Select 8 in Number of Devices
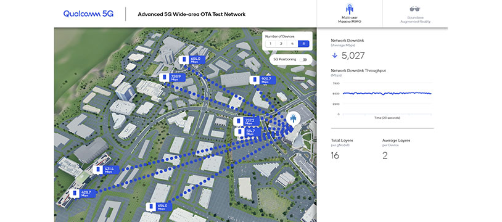 pos(303,44)
